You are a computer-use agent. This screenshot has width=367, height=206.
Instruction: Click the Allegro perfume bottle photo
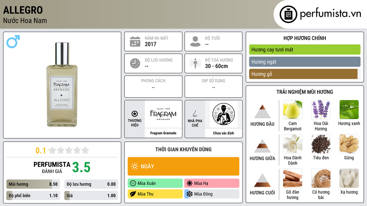pyautogui.click(x=62, y=85)
